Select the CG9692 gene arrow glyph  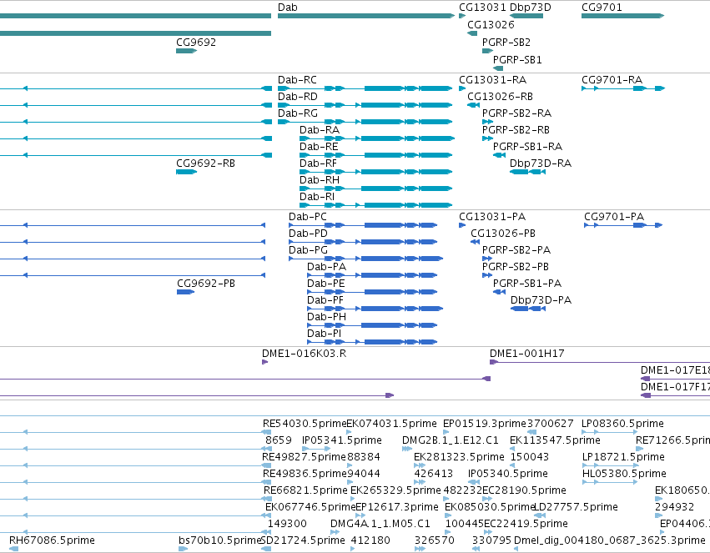[186, 51]
